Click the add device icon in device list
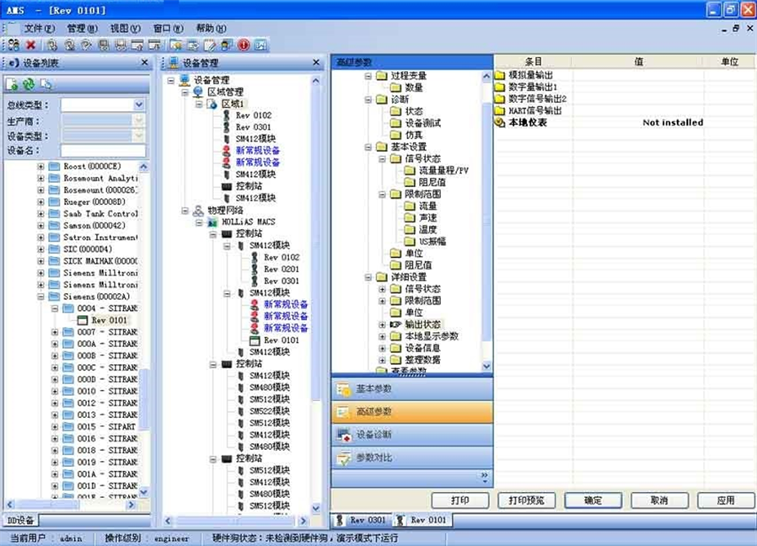757x546 pixels. [12, 83]
